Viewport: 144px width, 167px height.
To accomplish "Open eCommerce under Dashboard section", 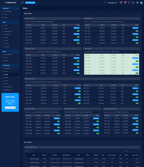I will click(x=10, y=11).
